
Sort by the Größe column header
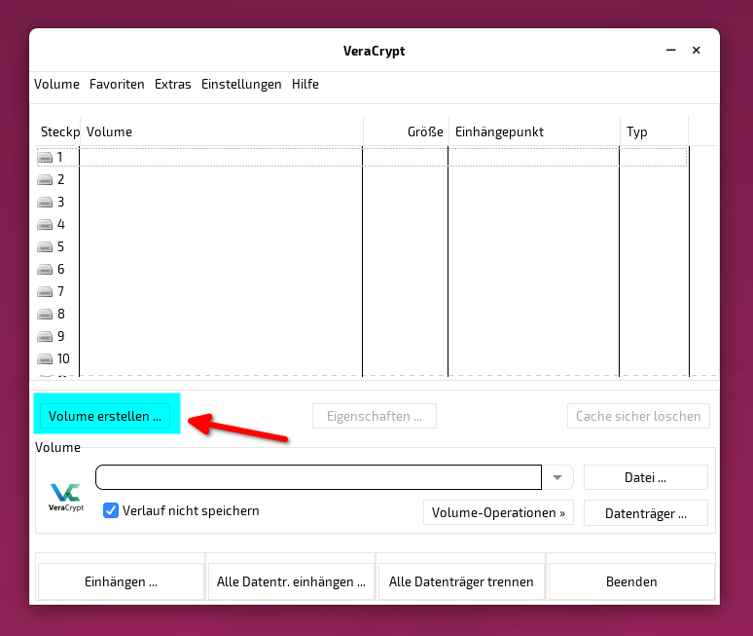click(406, 131)
